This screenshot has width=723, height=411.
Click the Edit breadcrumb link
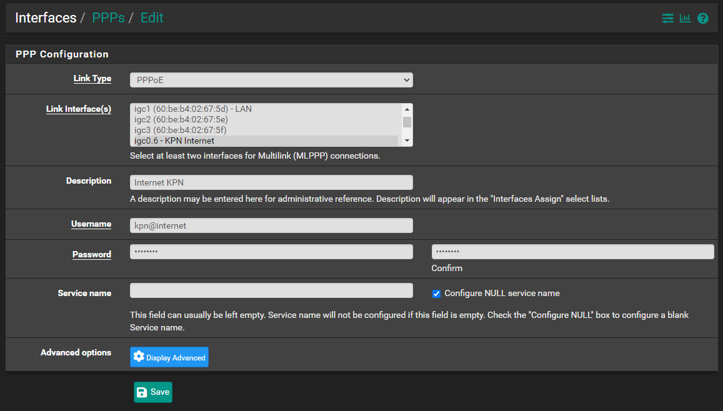(152, 17)
